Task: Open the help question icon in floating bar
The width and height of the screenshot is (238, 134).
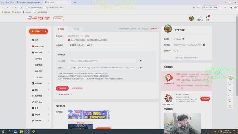Action: [x=230, y=89]
